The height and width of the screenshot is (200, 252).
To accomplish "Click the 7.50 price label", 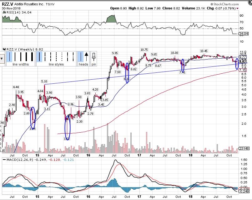I will (118, 72).
